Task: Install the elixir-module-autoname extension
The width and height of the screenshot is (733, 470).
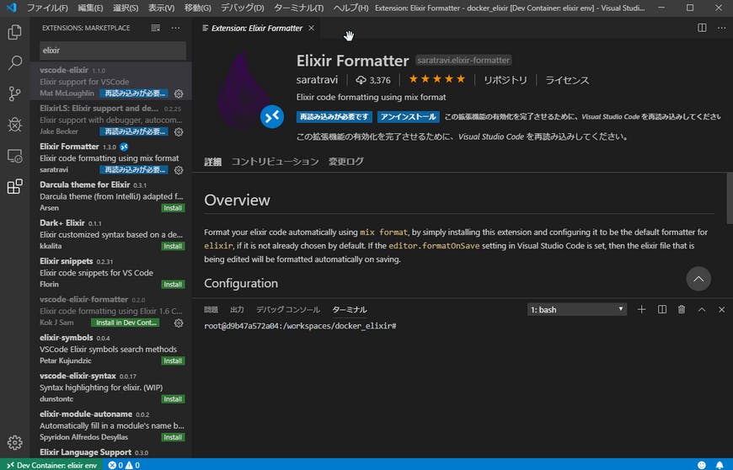Action: [x=173, y=438]
